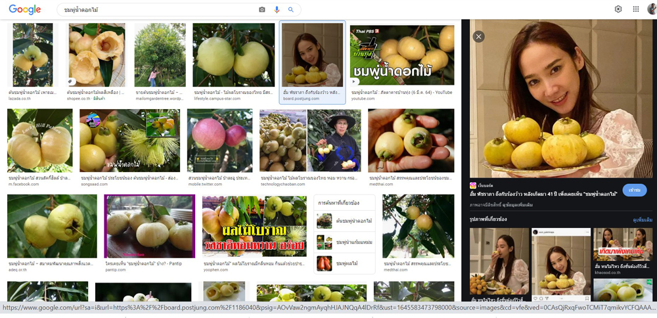Click the postjung source favicon in preview panel
This screenshot has height=318, width=657.
[473, 185]
